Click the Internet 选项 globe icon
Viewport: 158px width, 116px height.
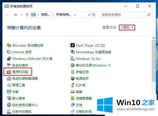coord(9,52)
